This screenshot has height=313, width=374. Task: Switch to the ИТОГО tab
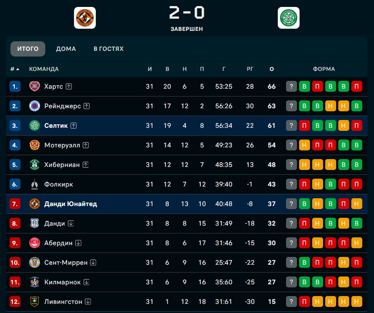28,49
